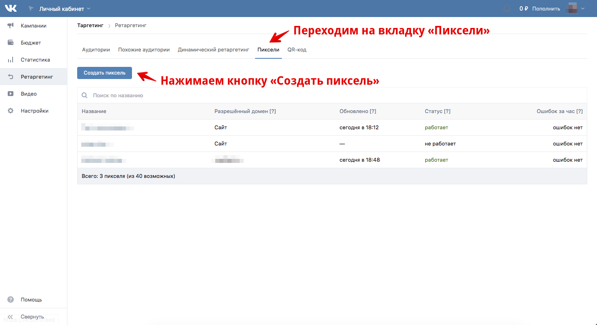Click the 0 ₽ balance
The height and width of the screenshot is (325, 597).
point(523,9)
